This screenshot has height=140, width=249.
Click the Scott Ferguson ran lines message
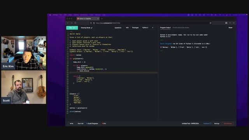click(185, 44)
